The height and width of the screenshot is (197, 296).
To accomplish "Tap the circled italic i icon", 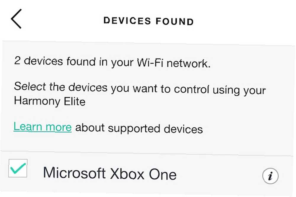I will [270, 176].
